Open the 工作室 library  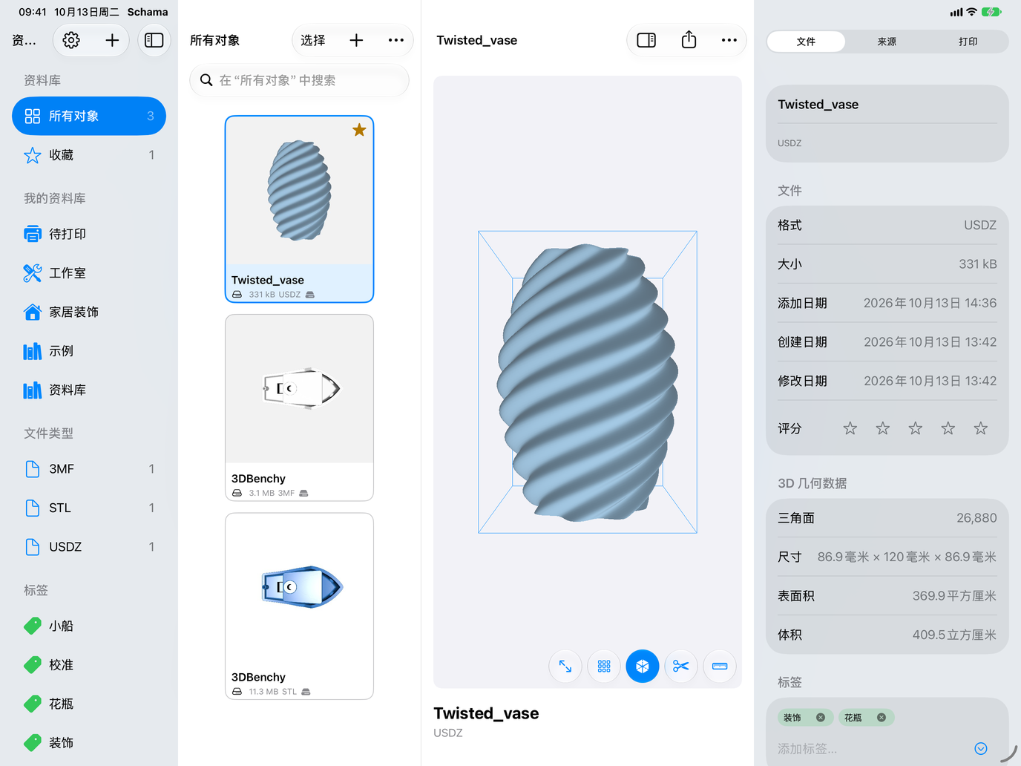89,273
